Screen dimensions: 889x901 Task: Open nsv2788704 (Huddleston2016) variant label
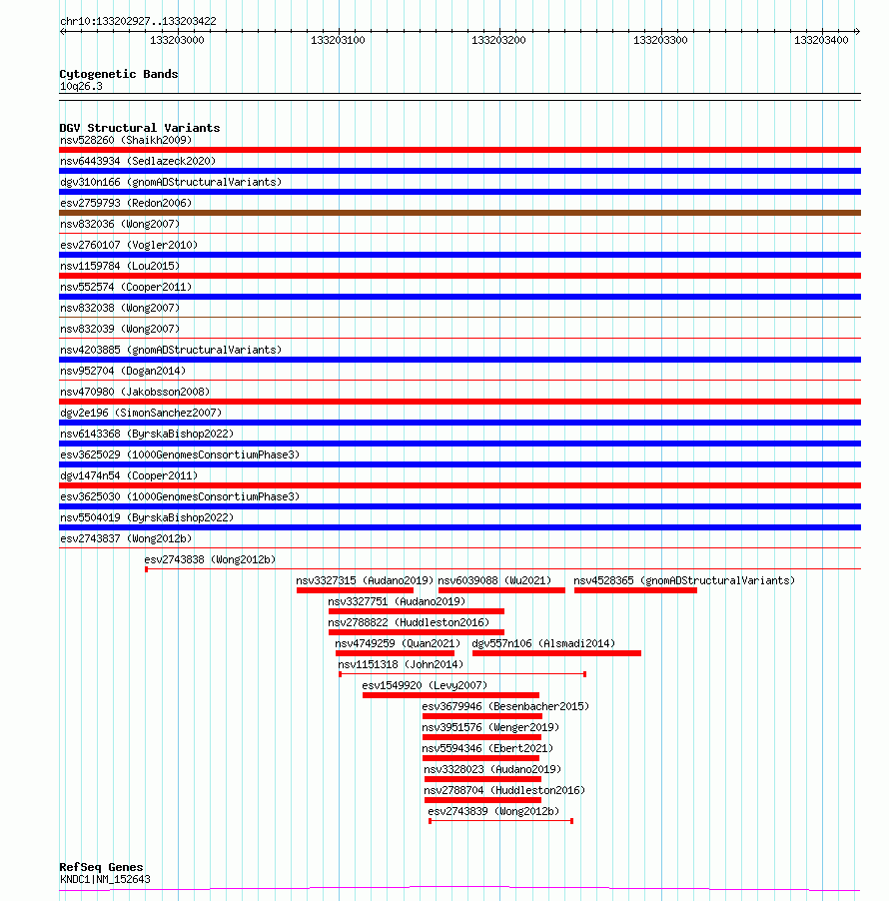click(504, 790)
